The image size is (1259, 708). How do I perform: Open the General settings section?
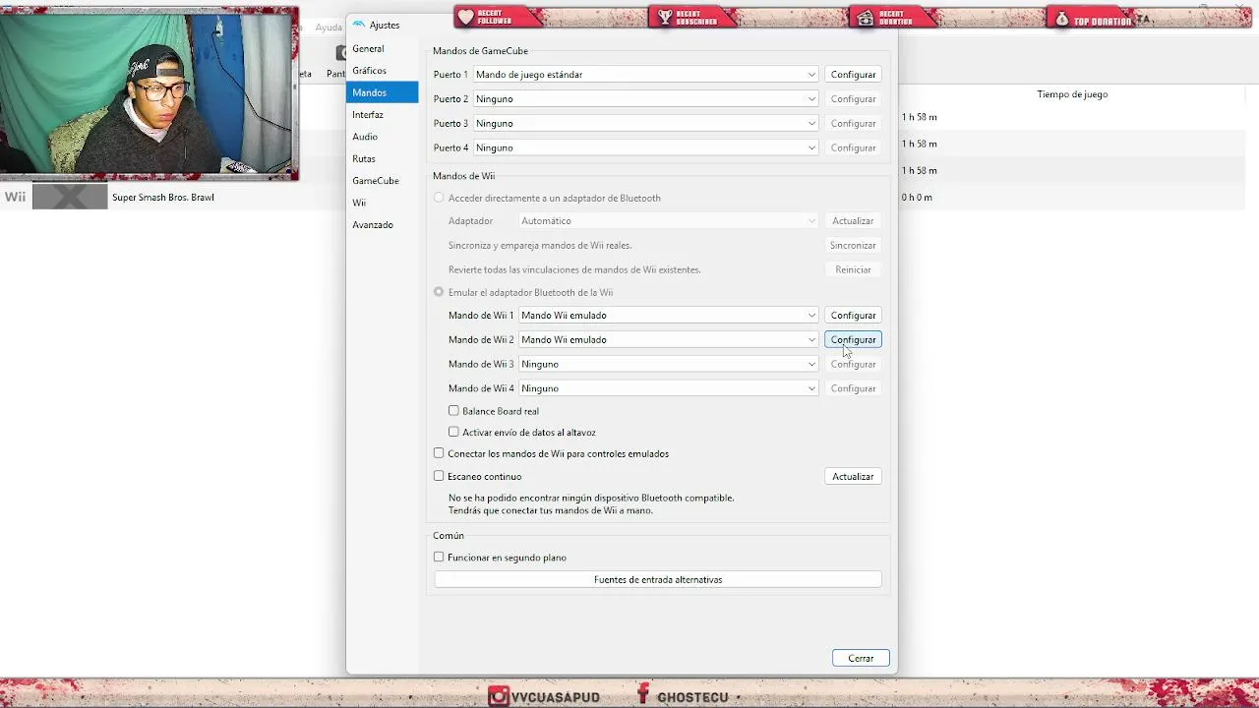pyautogui.click(x=383, y=48)
